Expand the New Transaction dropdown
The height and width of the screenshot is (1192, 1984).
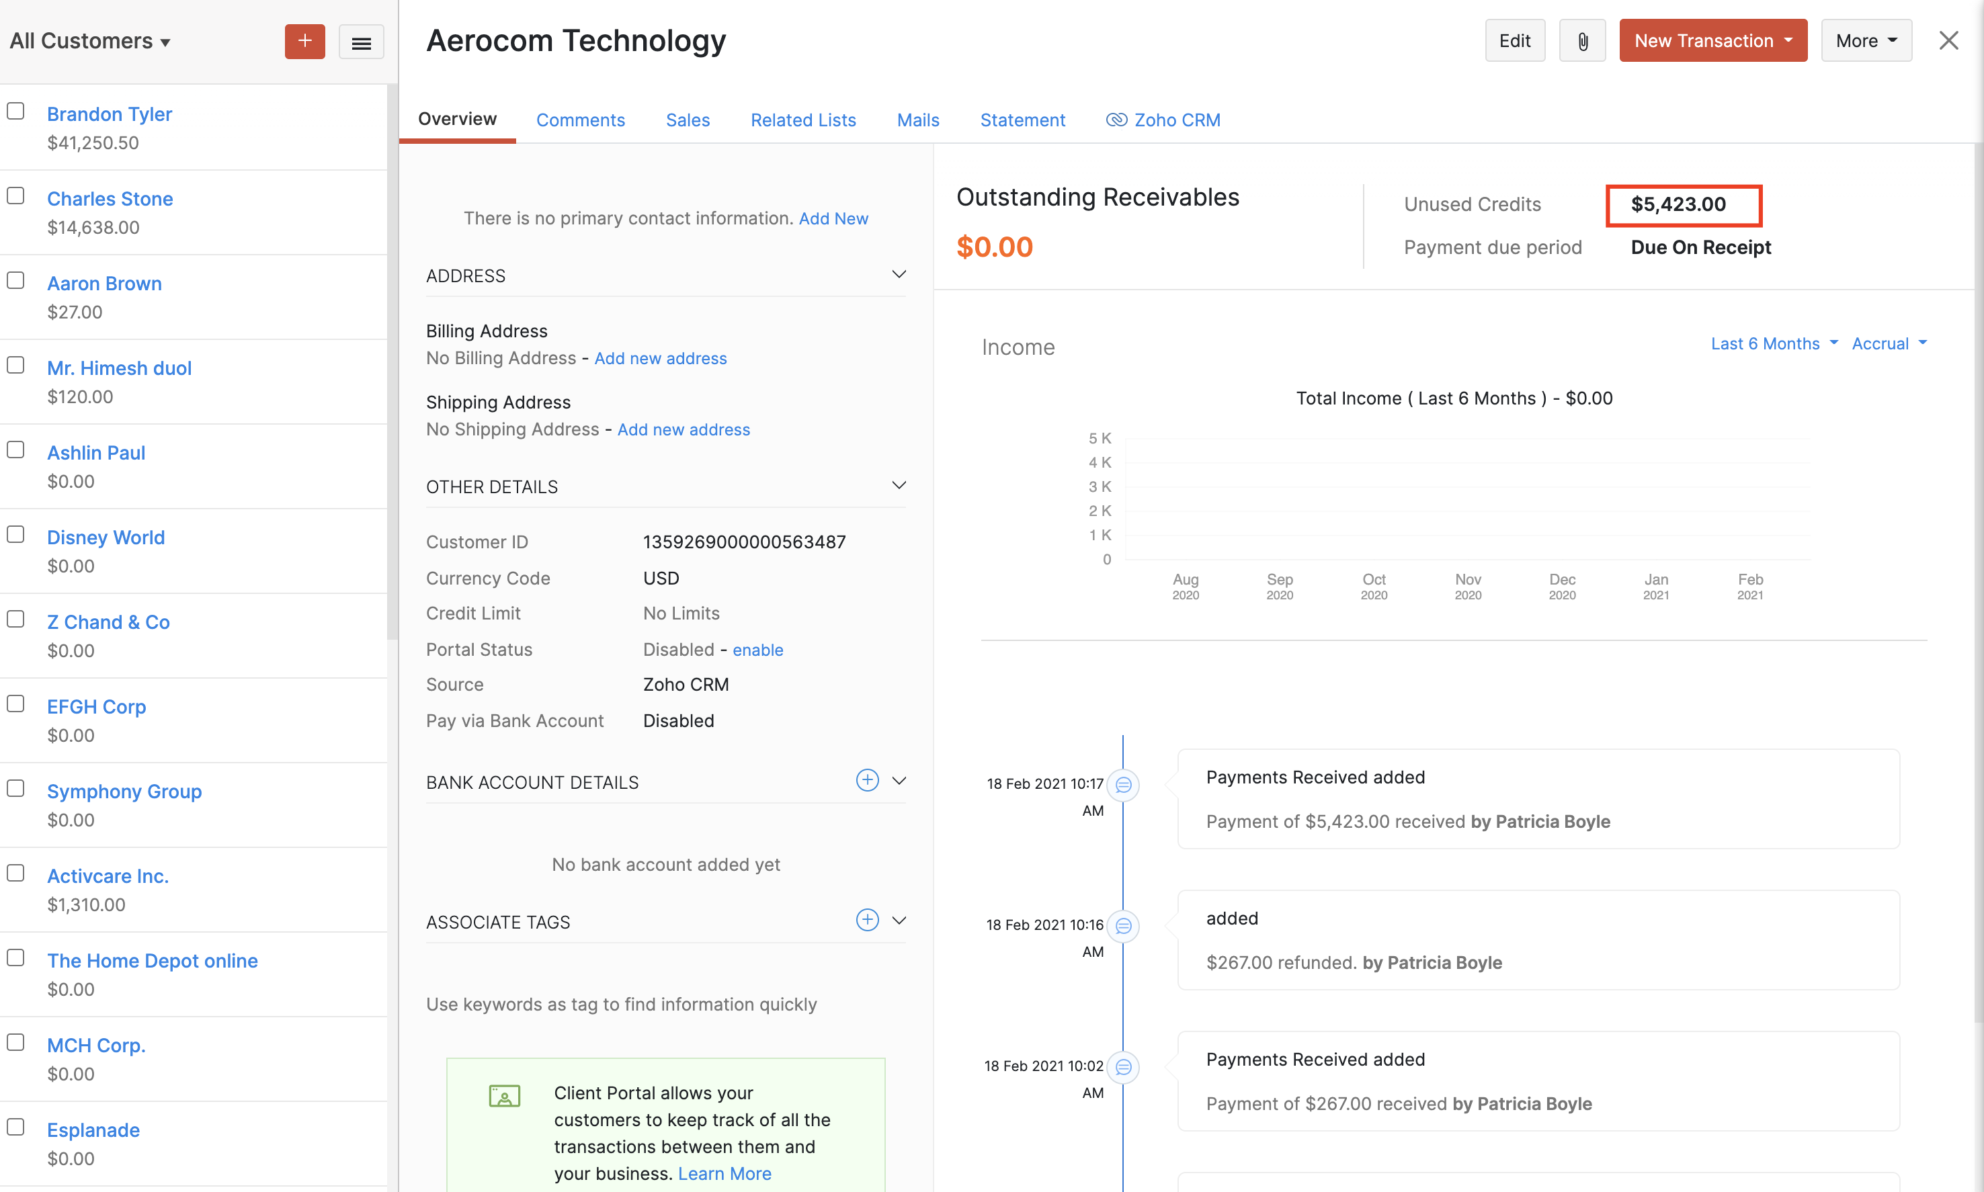pyautogui.click(x=1712, y=41)
